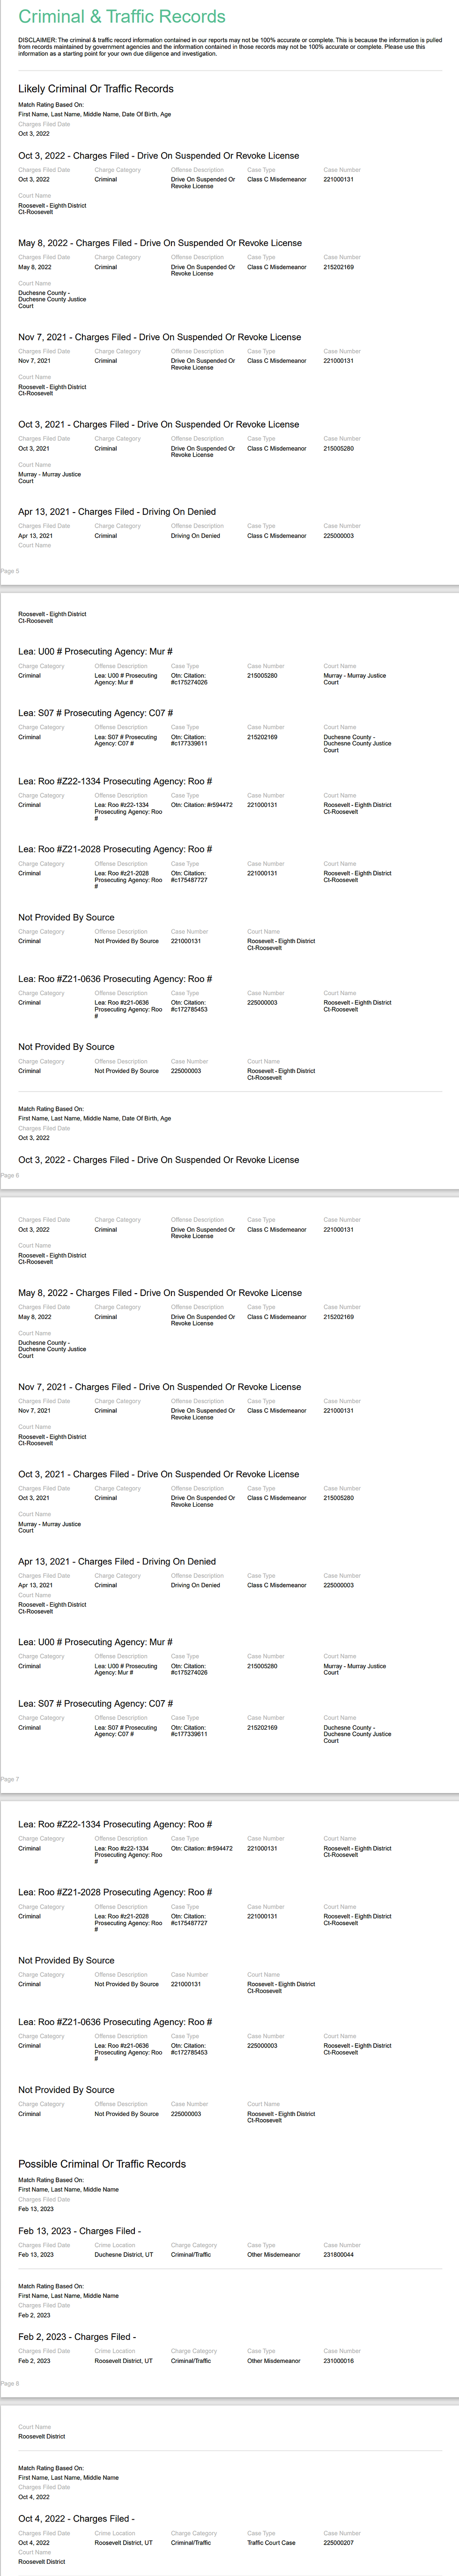This screenshot has width=459, height=2576.
Task: Click the Criminal & Traffic Records title
Action: tap(122, 16)
